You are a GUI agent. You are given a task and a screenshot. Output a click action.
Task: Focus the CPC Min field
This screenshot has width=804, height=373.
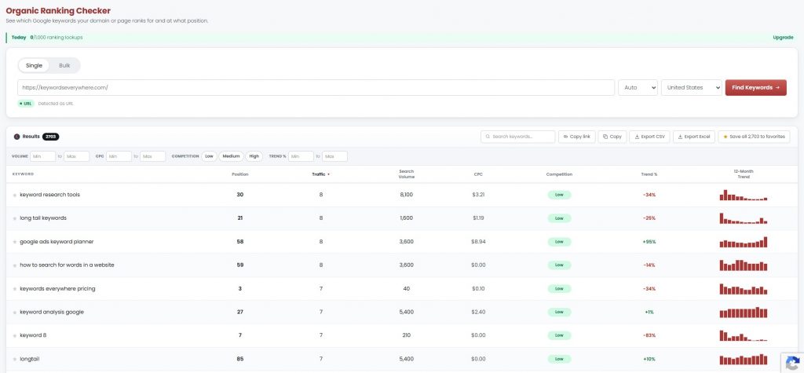(119, 156)
